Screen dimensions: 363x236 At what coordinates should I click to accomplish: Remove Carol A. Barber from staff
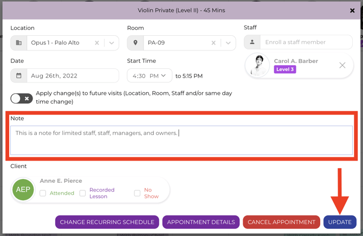pyautogui.click(x=342, y=65)
